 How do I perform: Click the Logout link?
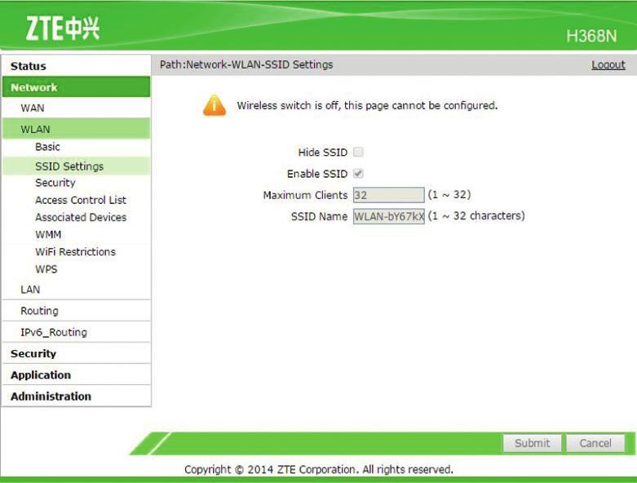pos(608,64)
